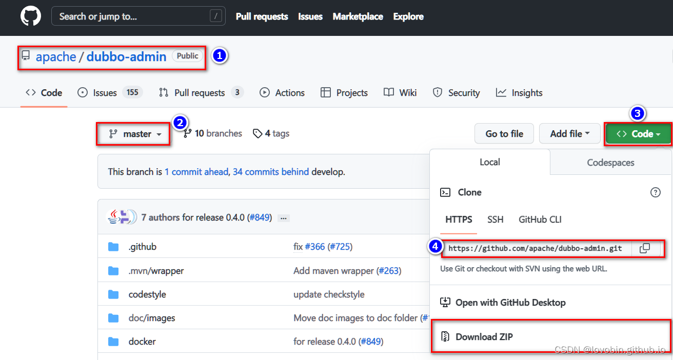Select the GitHub CLI clone option
The height and width of the screenshot is (360, 673).
[540, 219]
